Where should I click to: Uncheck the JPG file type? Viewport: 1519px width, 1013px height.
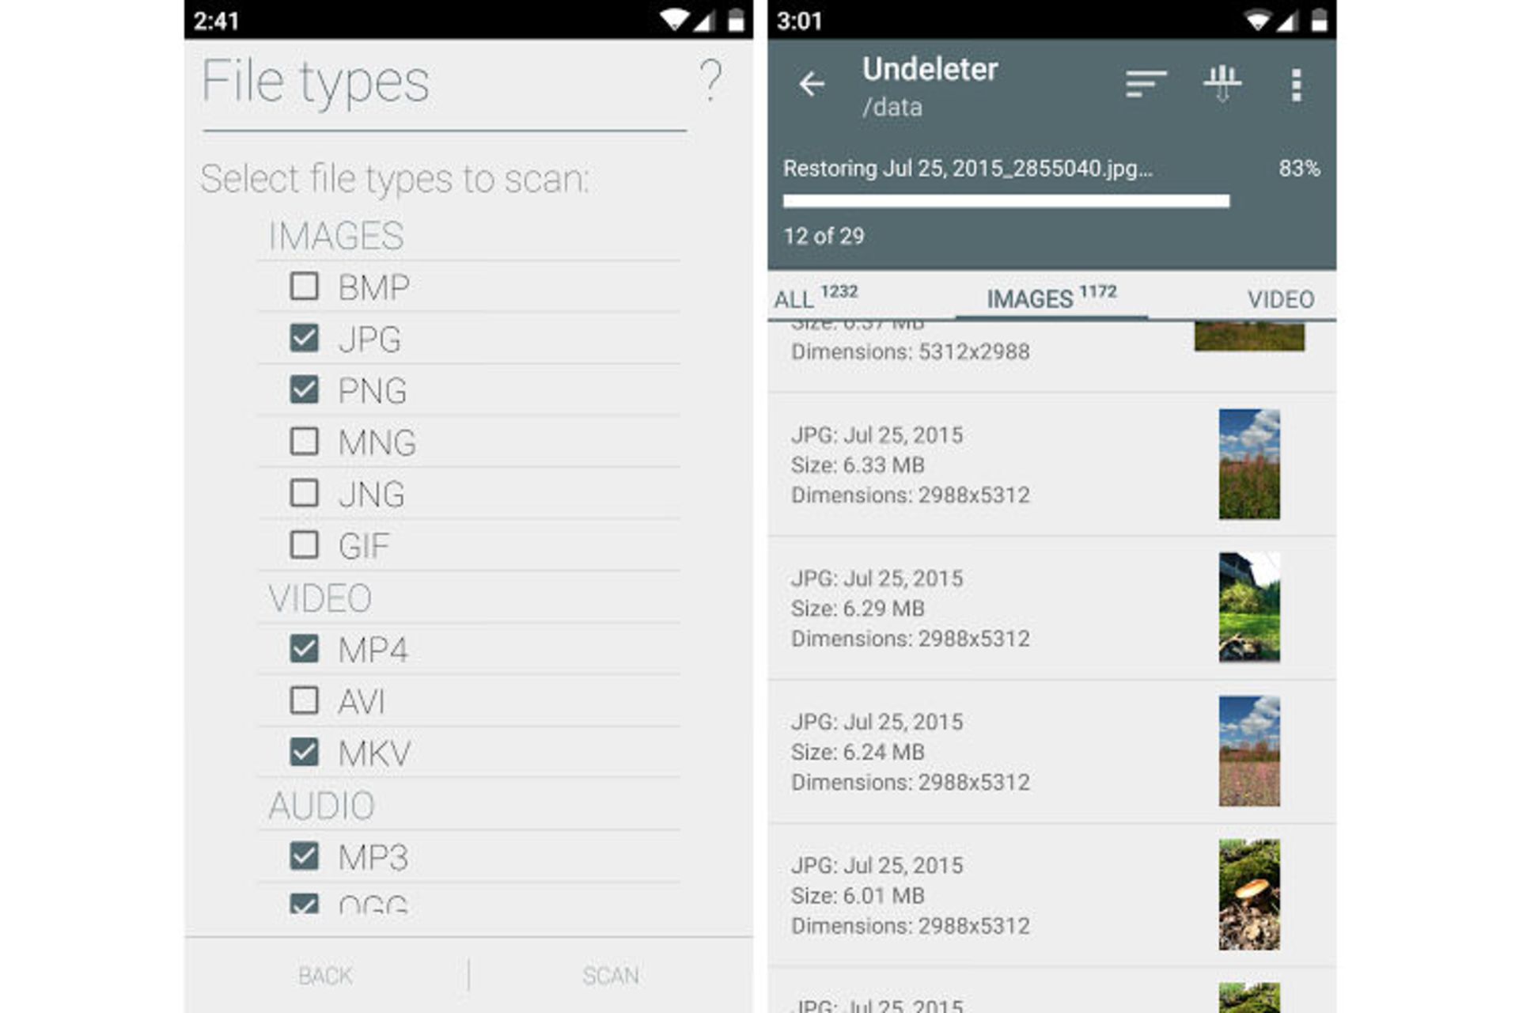(x=304, y=338)
